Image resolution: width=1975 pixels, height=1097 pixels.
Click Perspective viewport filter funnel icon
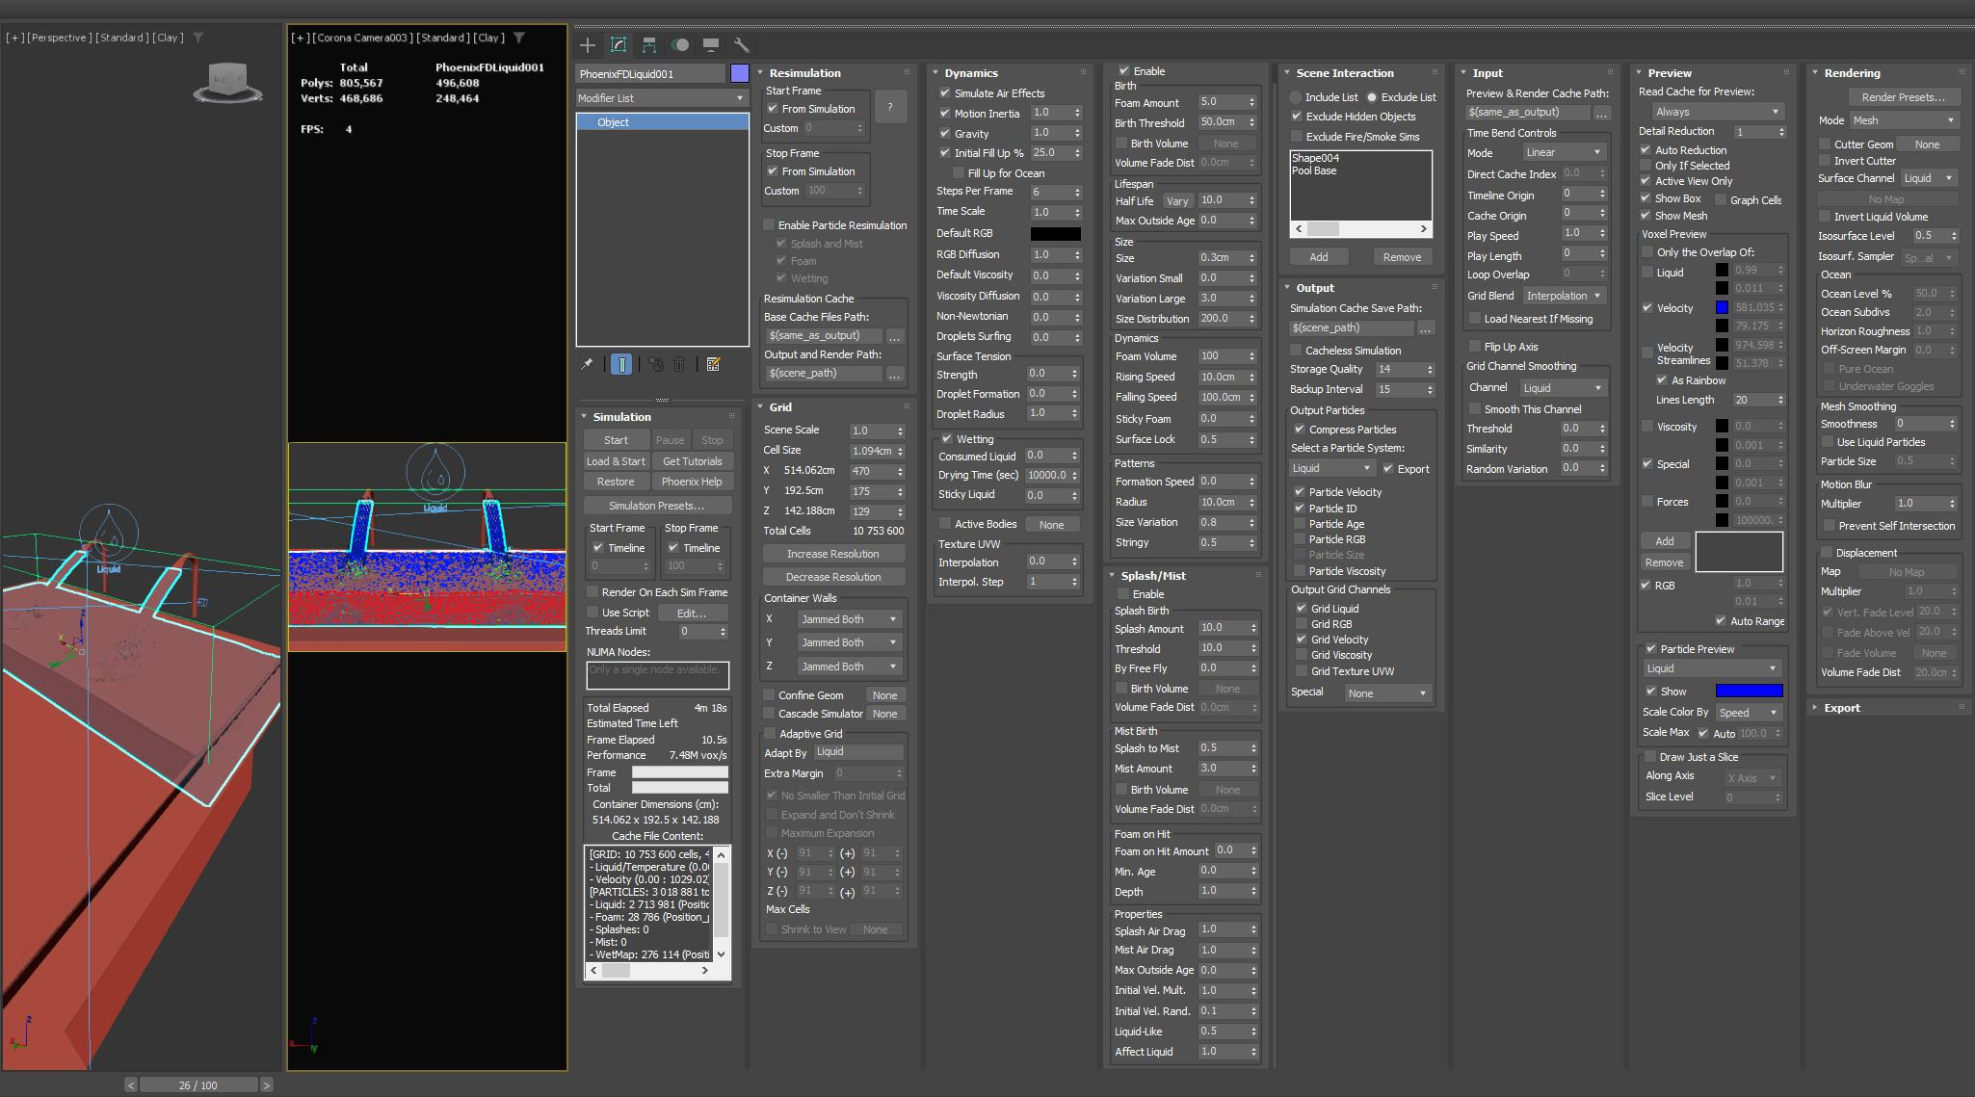point(198,38)
